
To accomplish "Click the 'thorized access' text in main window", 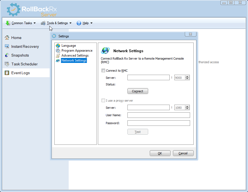I will tap(209, 62).
